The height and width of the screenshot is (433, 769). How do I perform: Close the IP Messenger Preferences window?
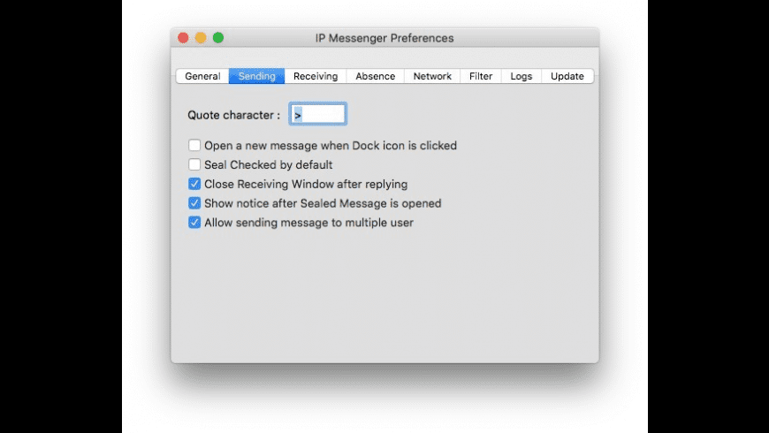coord(183,38)
